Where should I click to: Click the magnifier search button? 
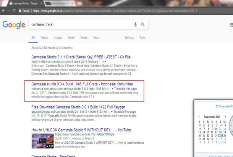click(x=143, y=24)
